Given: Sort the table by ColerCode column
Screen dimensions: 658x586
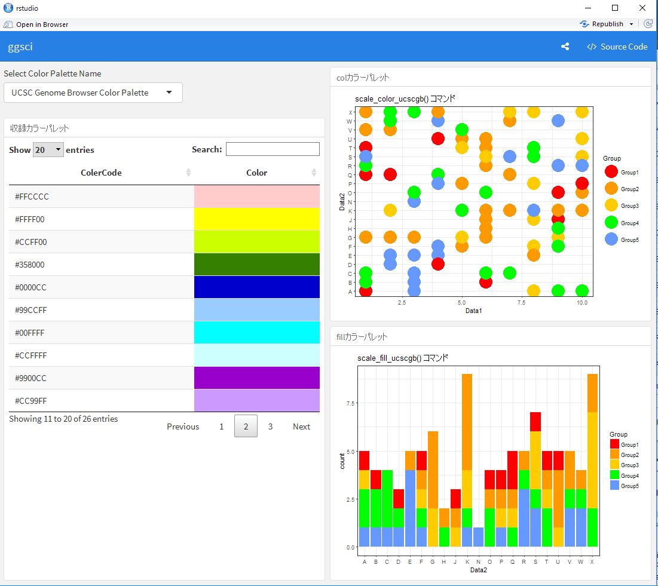Looking at the screenshot, I should click(101, 173).
